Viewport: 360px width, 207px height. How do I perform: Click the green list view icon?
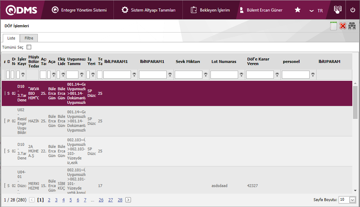[x=333, y=26]
